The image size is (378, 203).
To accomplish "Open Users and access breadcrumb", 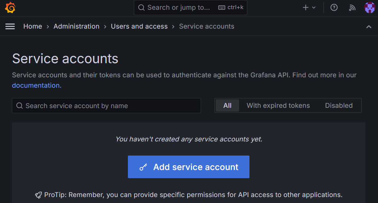I will click(139, 26).
